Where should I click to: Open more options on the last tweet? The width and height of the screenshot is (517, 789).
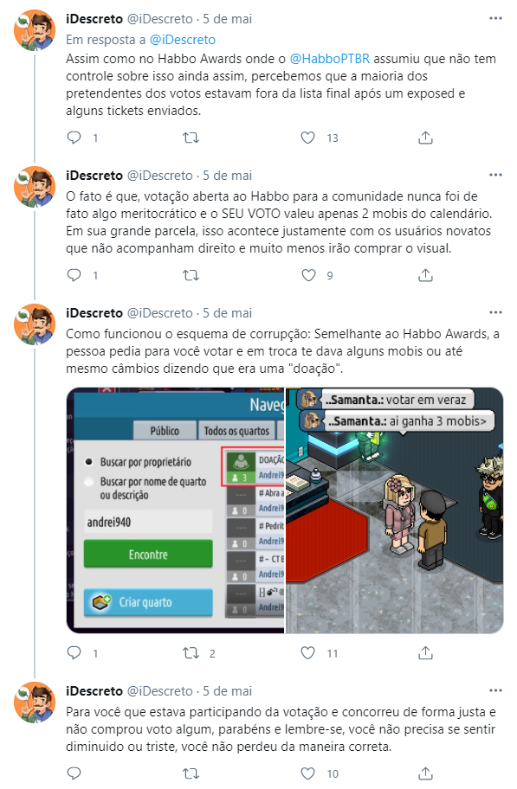click(x=495, y=690)
